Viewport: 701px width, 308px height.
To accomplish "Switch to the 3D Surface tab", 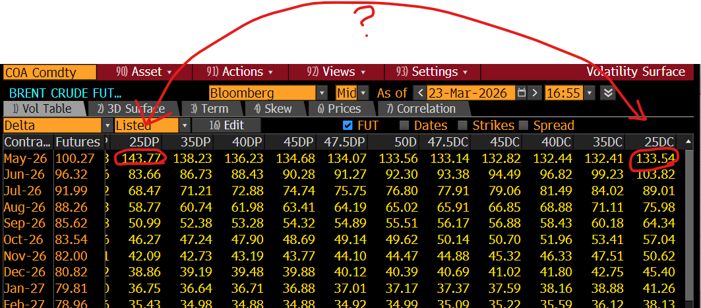I will pos(133,109).
